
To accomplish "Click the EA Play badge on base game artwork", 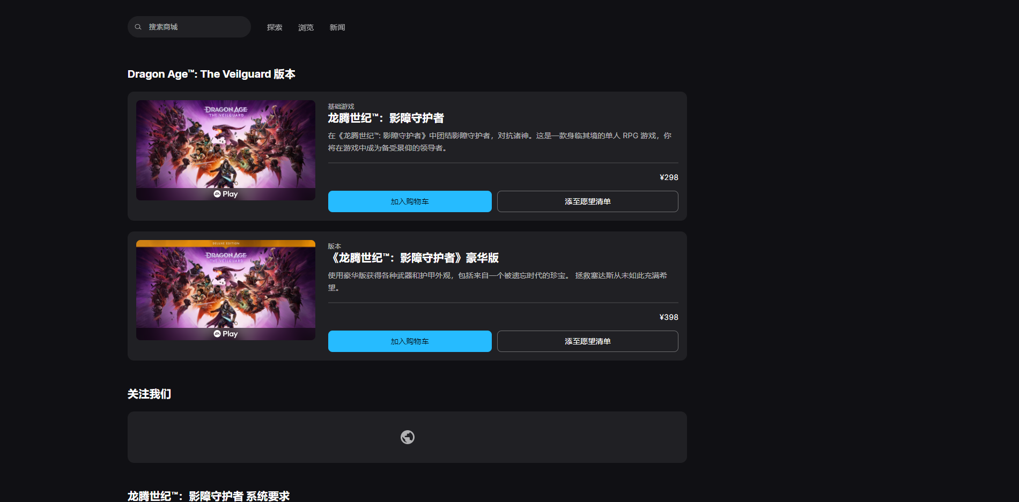I will (226, 194).
